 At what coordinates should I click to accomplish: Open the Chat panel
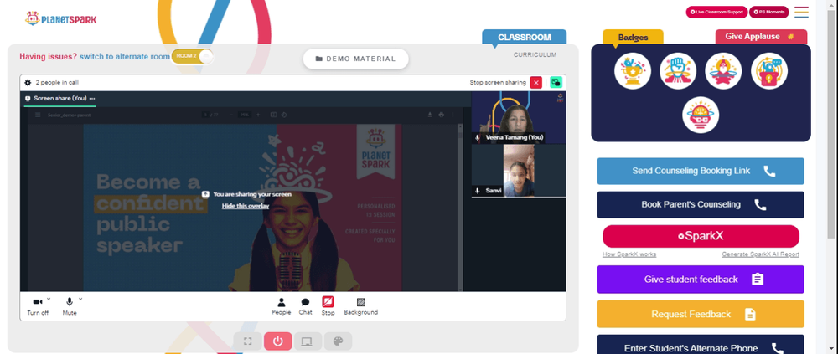[x=305, y=306]
